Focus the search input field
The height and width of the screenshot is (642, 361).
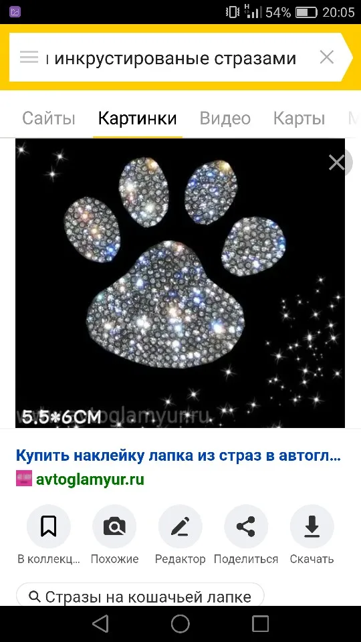click(x=176, y=58)
